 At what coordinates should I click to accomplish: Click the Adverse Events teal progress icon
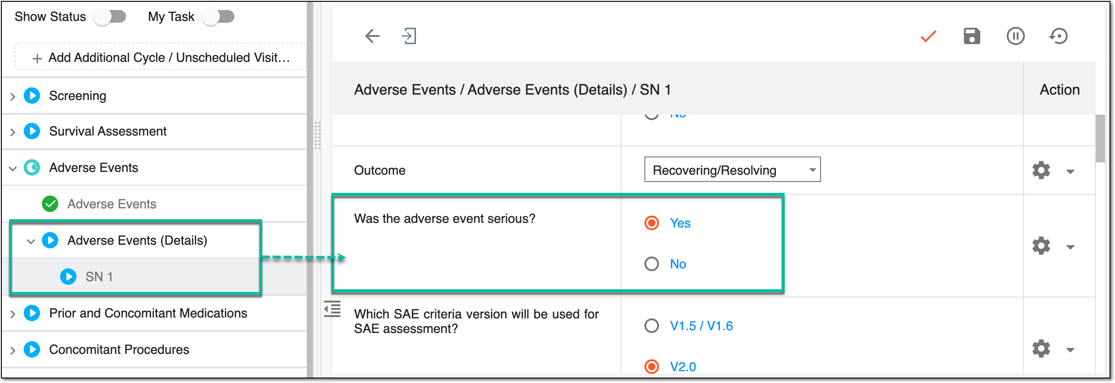[32, 167]
